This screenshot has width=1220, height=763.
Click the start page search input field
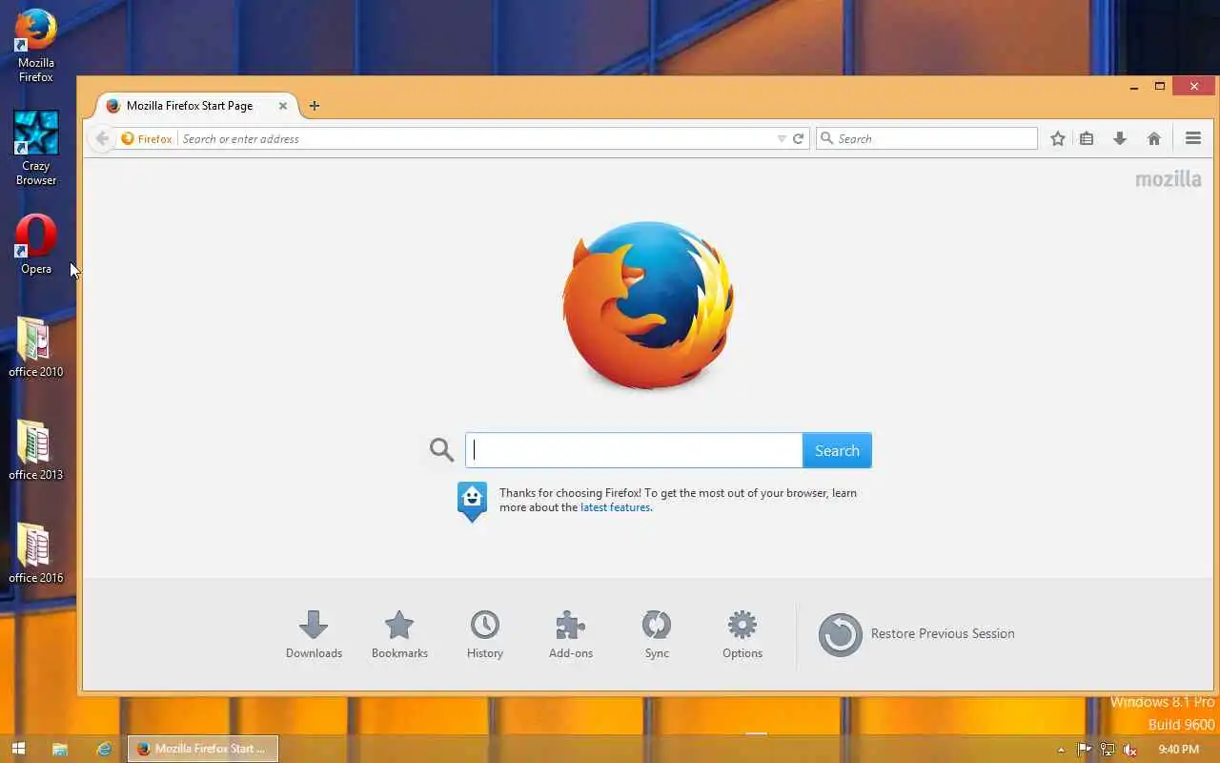click(634, 450)
